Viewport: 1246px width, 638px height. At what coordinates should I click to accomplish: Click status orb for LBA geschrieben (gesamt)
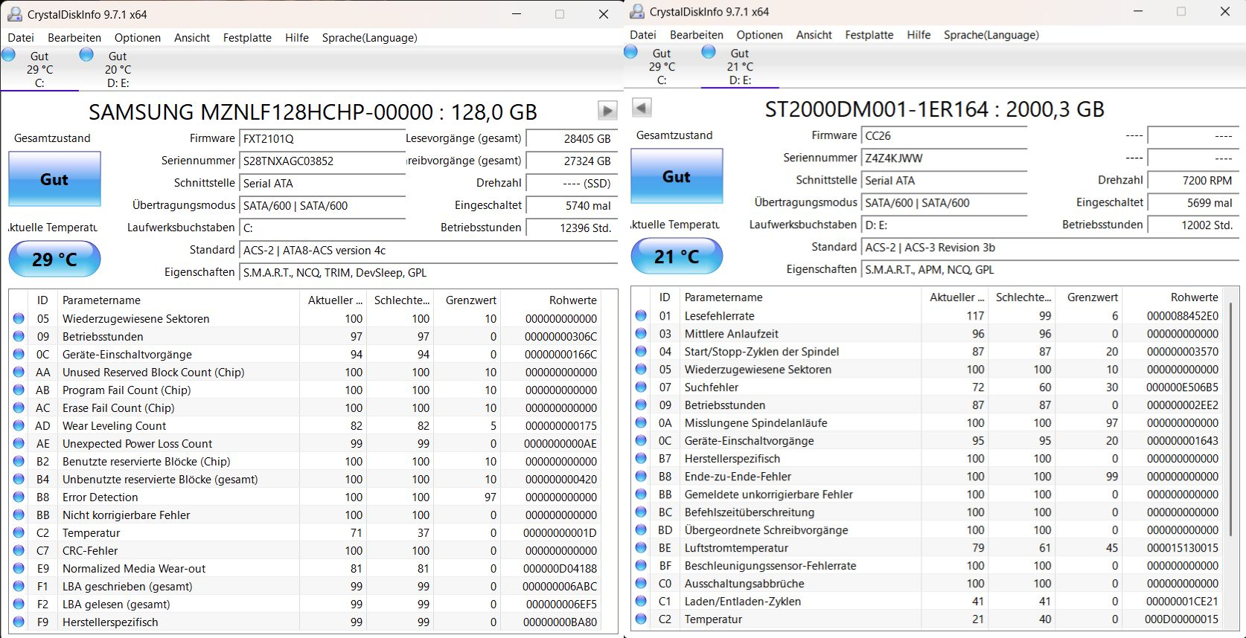[x=19, y=586]
